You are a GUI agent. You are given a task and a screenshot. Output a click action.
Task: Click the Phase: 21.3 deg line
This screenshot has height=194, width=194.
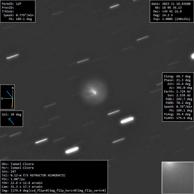177,80
